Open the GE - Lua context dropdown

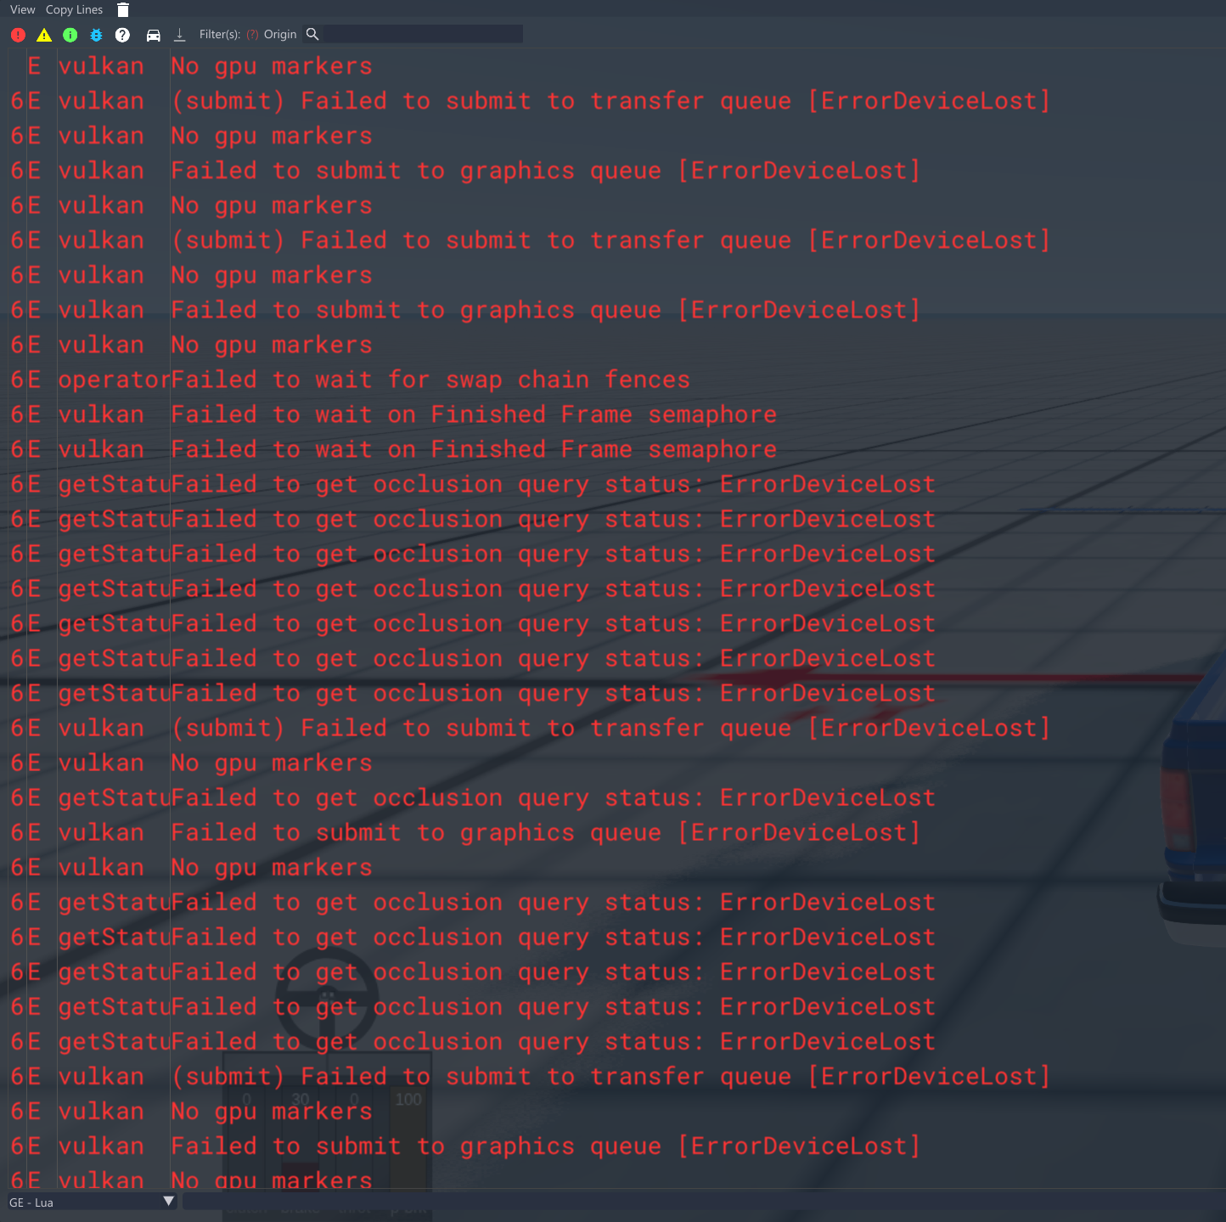[x=92, y=1202]
